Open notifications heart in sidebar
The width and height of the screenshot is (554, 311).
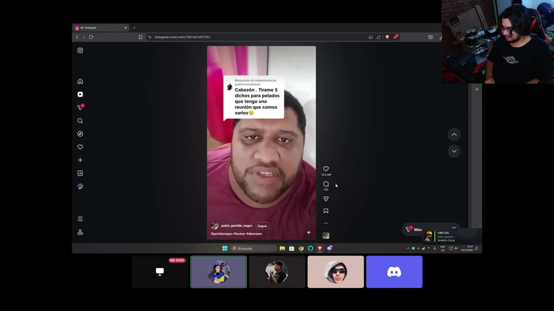80,147
